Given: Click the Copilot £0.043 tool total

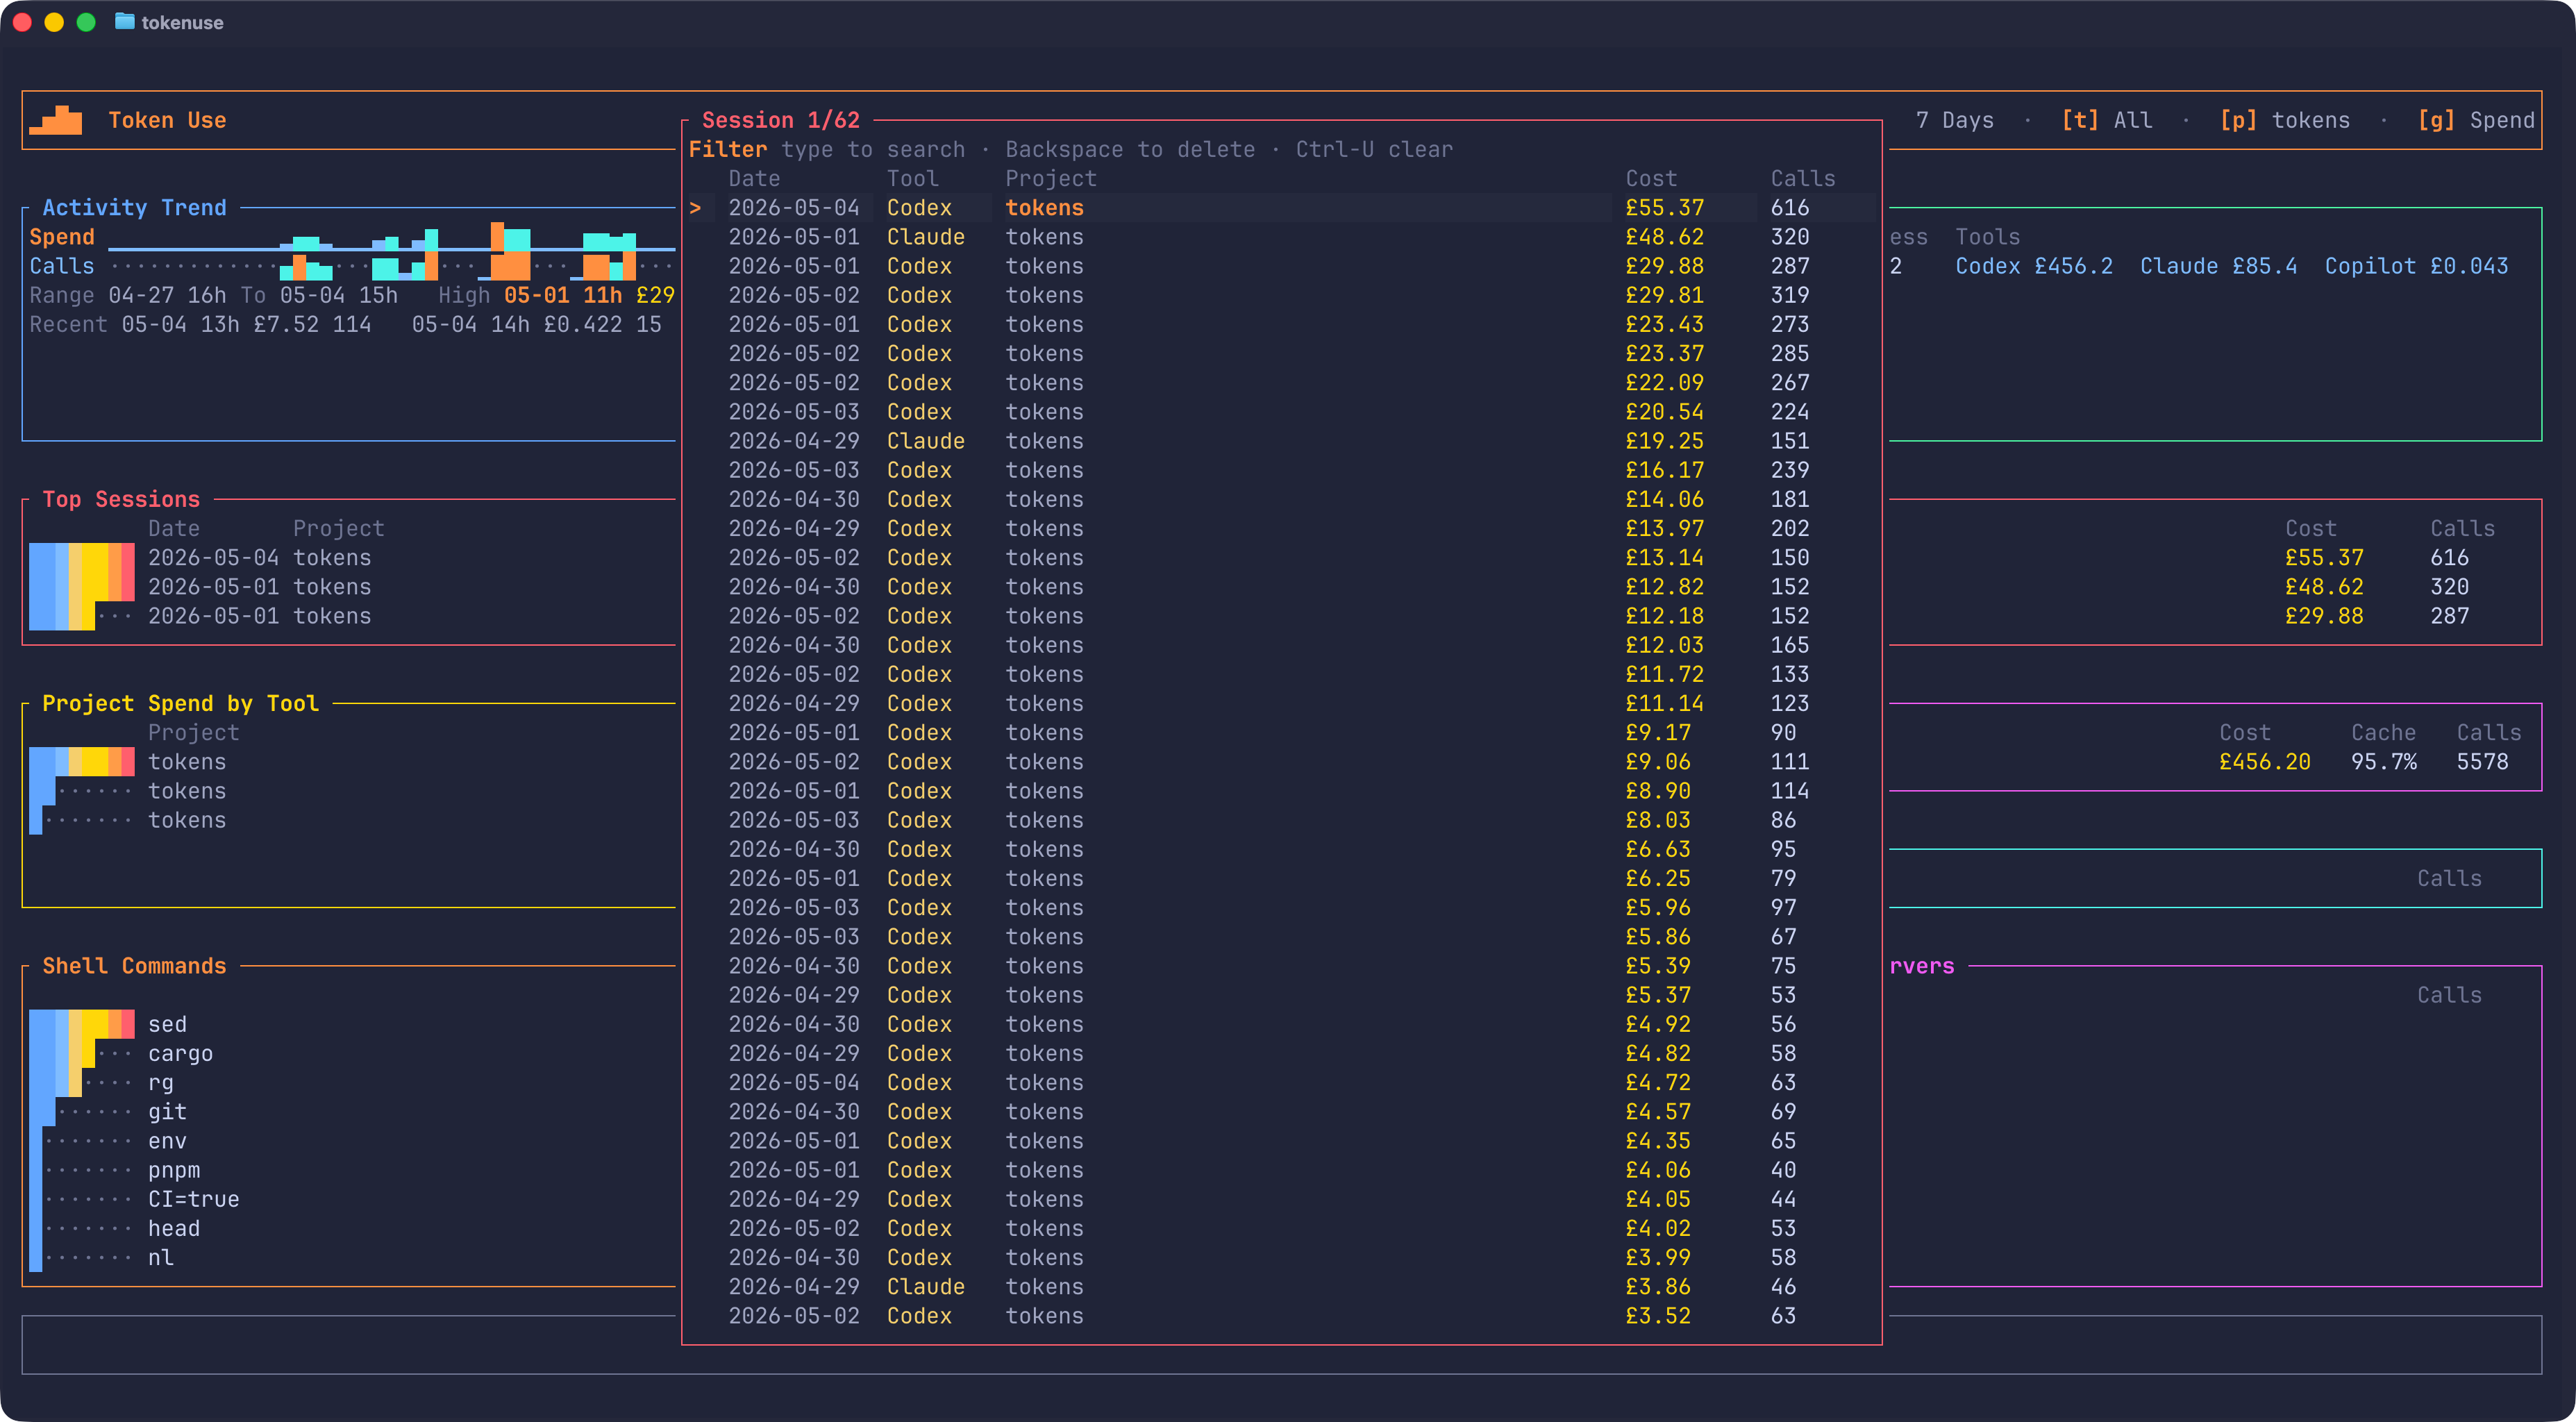Looking at the screenshot, I should point(2416,266).
